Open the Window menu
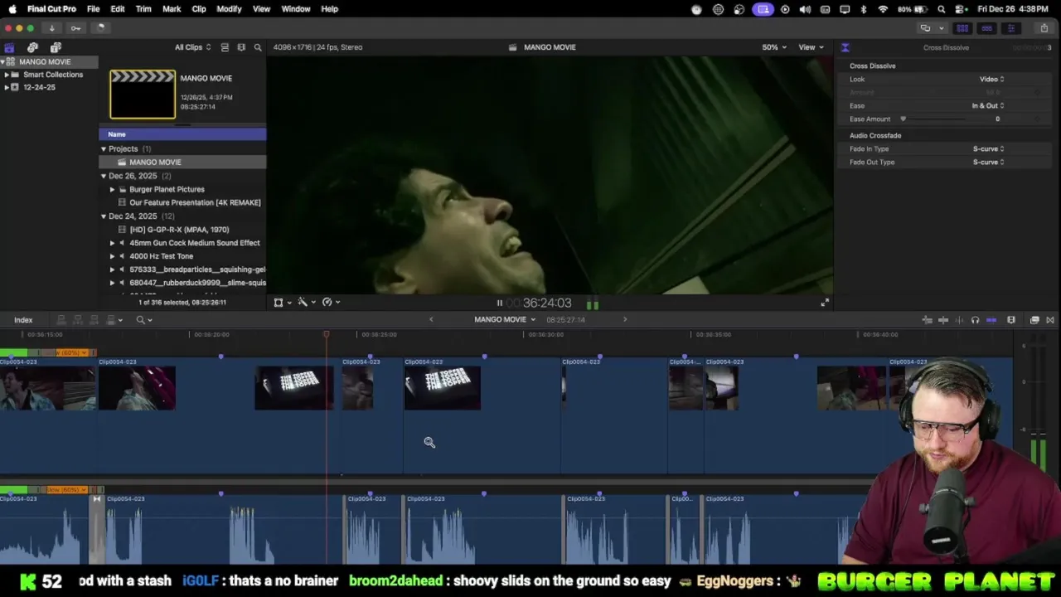 [x=295, y=9]
